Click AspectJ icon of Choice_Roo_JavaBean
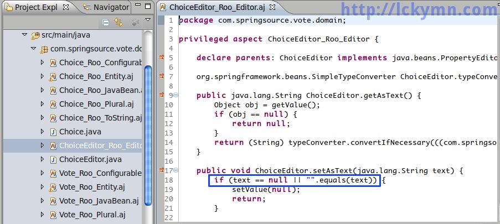Image resolution: width=500 pixels, height=224 pixels. (x=53, y=91)
